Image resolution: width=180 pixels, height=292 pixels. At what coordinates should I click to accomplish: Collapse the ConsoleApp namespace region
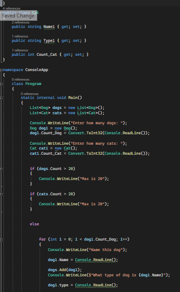(1, 70)
